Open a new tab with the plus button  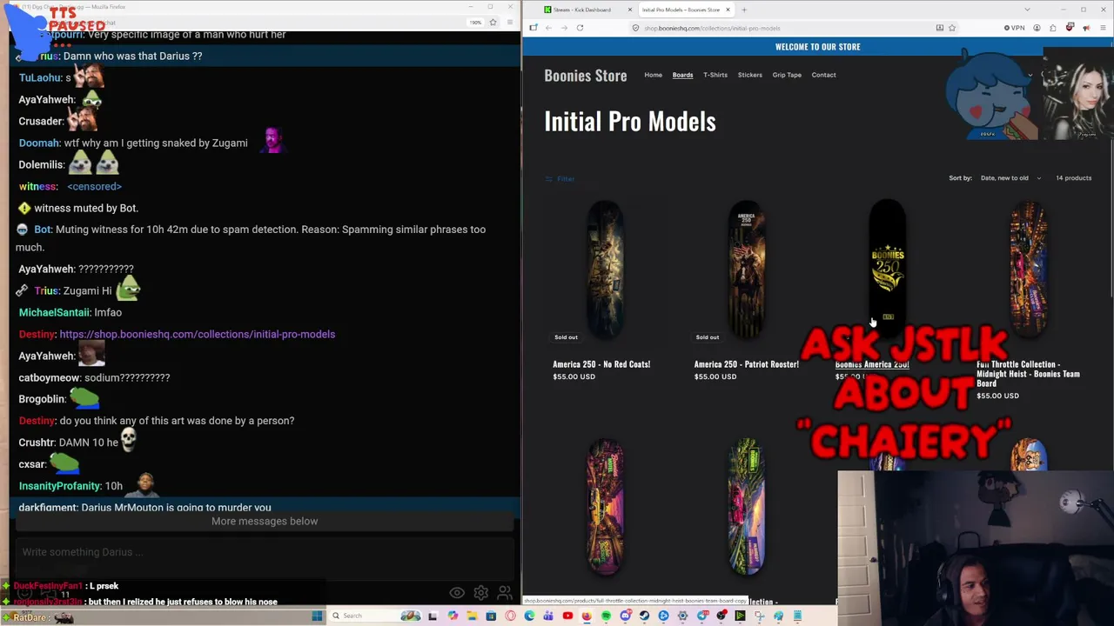(744, 10)
